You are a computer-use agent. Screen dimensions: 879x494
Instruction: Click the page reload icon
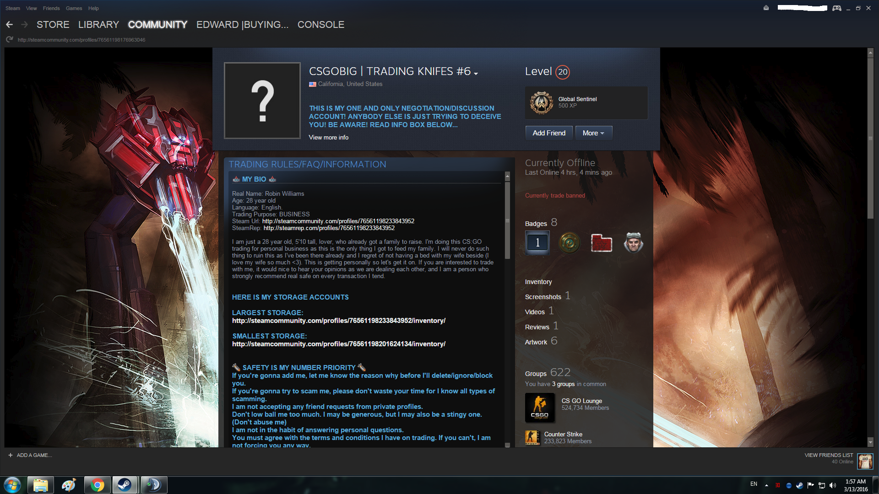[x=9, y=40]
